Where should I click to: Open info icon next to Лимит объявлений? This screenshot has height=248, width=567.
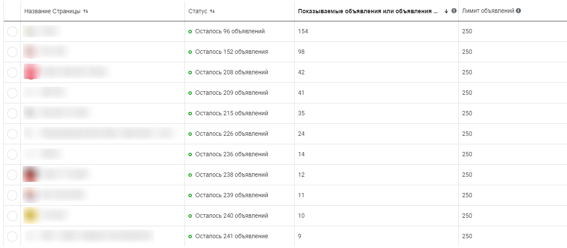[518, 11]
